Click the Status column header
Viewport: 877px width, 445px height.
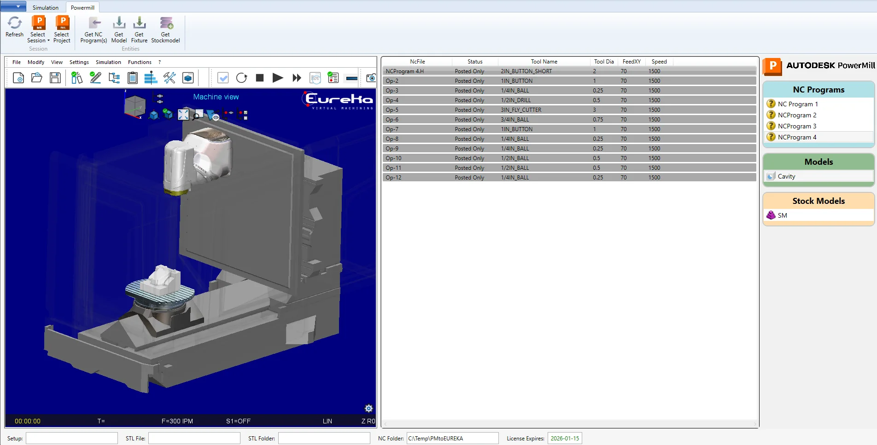pos(475,62)
